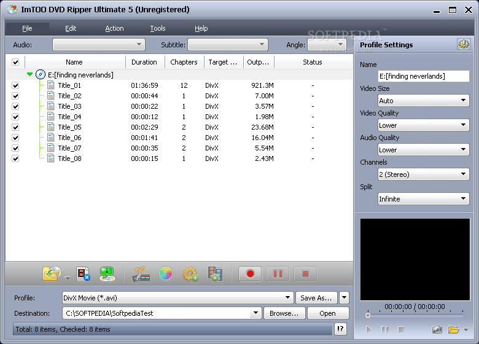The width and height of the screenshot is (479, 344).
Task: Open the Destination path dropdown
Action: point(255,313)
